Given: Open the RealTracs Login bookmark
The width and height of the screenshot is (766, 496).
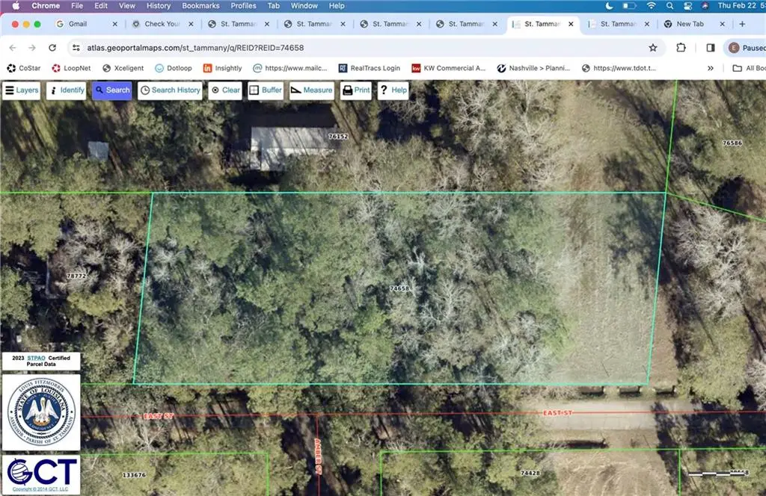Looking at the screenshot, I should coord(369,68).
